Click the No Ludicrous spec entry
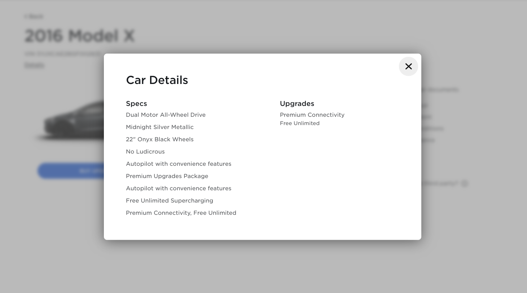Viewport: 527px width, 293px height. tap(145, 152)
